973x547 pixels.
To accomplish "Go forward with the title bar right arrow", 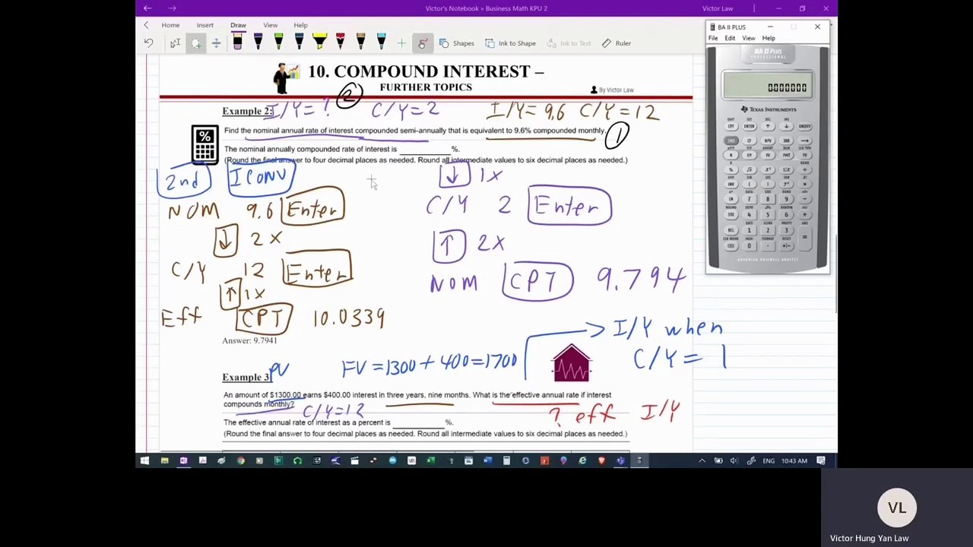I will click(x=172, y=8).
